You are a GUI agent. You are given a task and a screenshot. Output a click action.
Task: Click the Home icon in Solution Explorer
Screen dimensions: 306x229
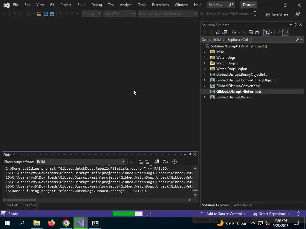[218, 32]
